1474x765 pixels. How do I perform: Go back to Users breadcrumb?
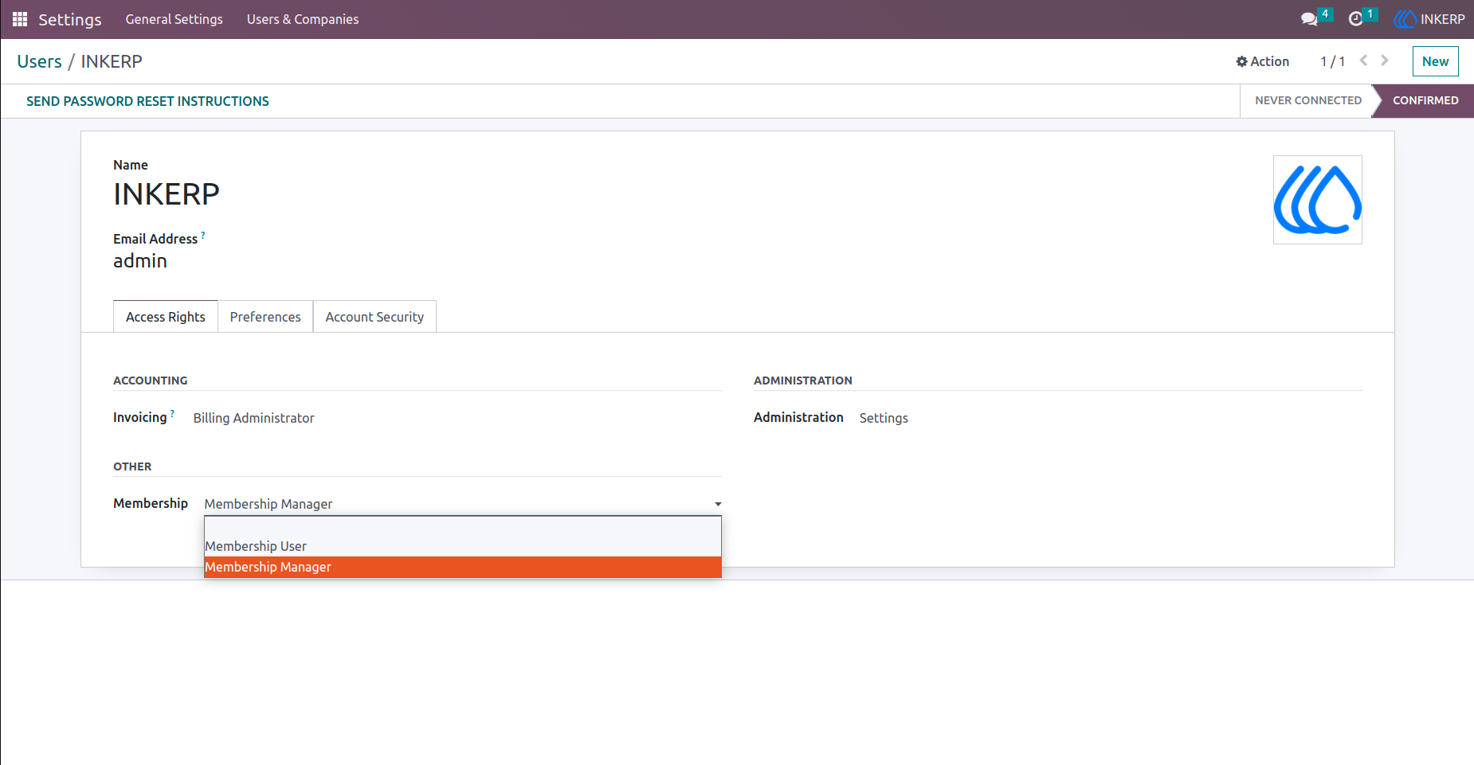tap(39, 61)
